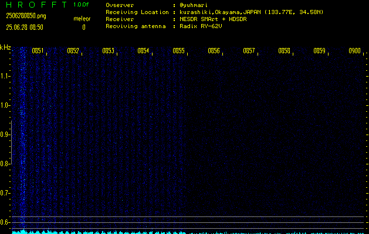Viewport: 369px width, 234px height.
Task: Click the 0857 time marker
Action: click(249, 51)
